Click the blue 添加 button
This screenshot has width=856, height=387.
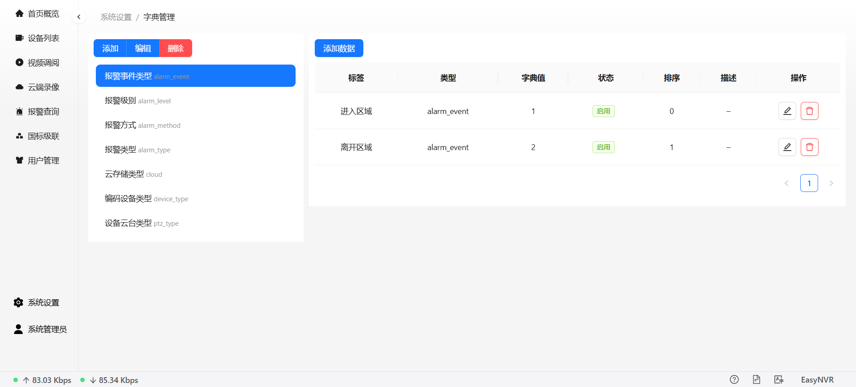pyautogui.click(x=110, y=48)
